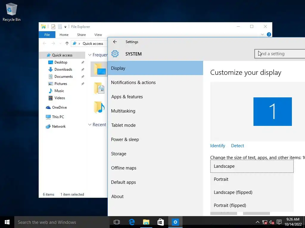Open Quick access in navigation pane

62,55
